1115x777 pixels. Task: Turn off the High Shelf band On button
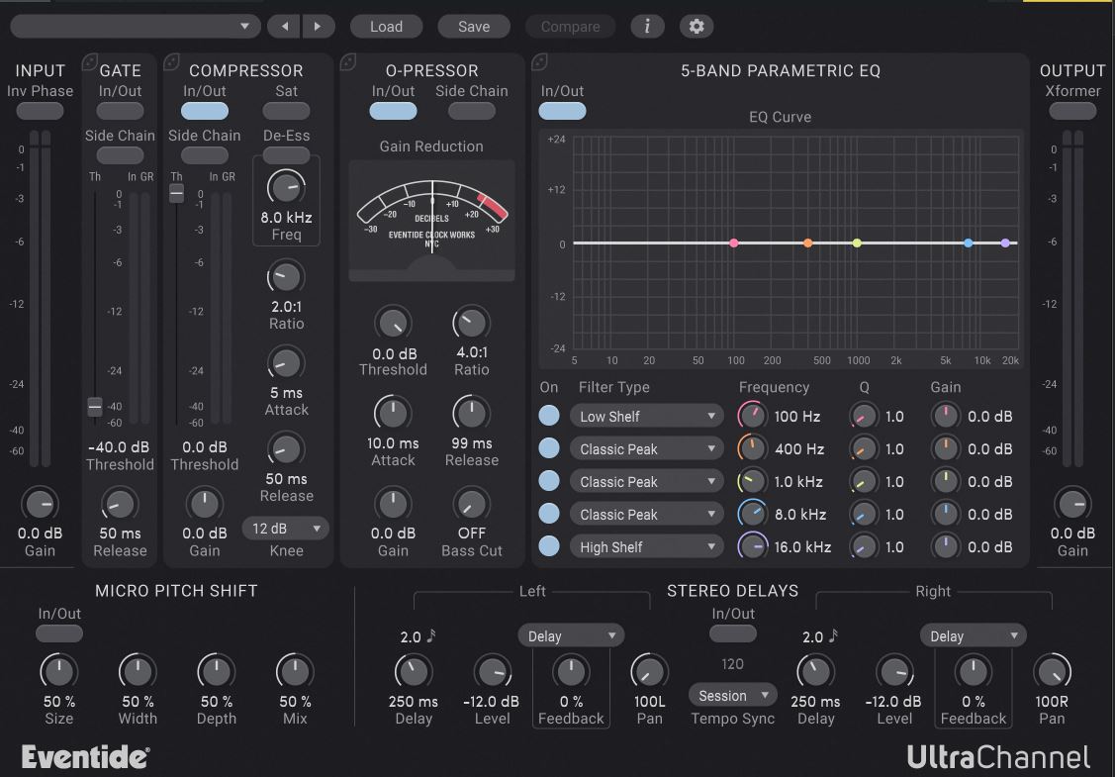[x=549, y=546]
